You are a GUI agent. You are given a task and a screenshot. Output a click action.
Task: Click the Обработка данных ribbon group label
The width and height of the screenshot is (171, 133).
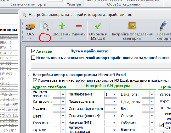(124, 4)
